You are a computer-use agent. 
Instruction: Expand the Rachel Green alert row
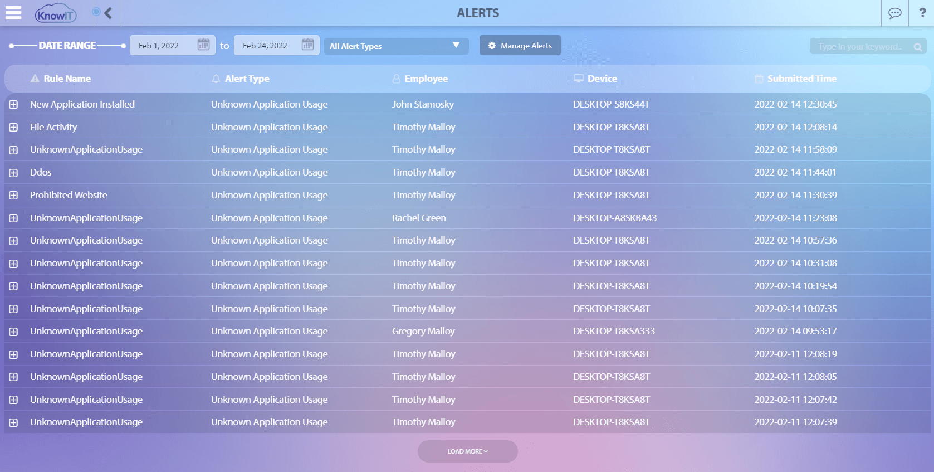[x=13, y=218]
